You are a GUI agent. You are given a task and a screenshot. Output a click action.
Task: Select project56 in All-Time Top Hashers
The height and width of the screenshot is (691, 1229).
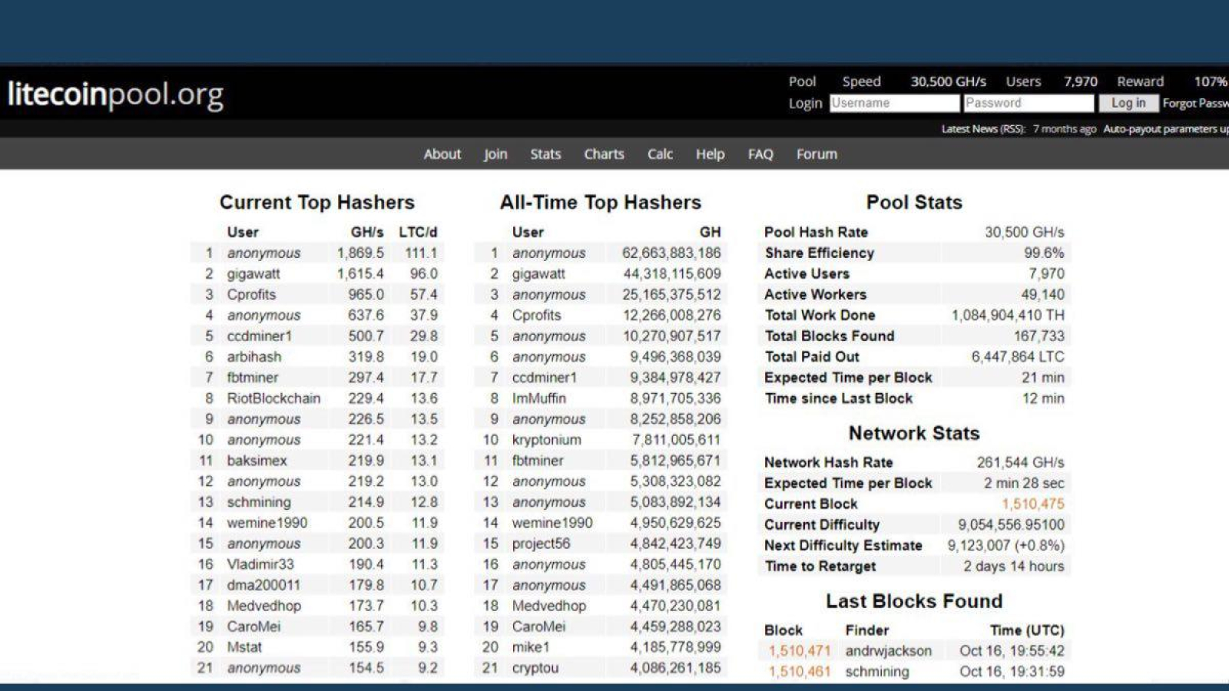[x=542, y=544]
